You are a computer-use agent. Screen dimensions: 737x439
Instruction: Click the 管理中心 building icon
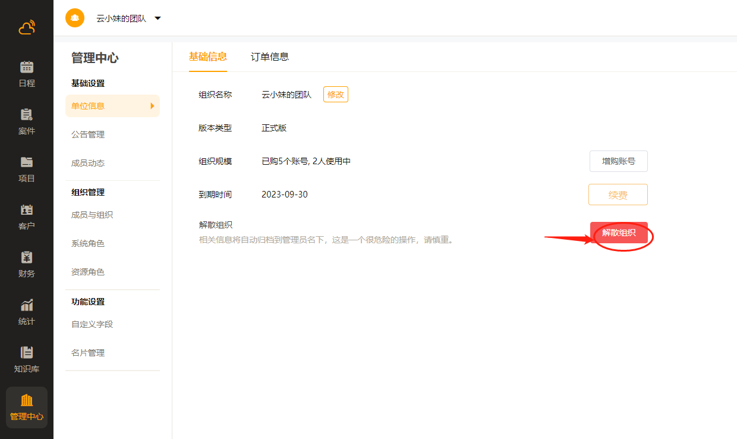pyautogui.click(x=27, y=400)
